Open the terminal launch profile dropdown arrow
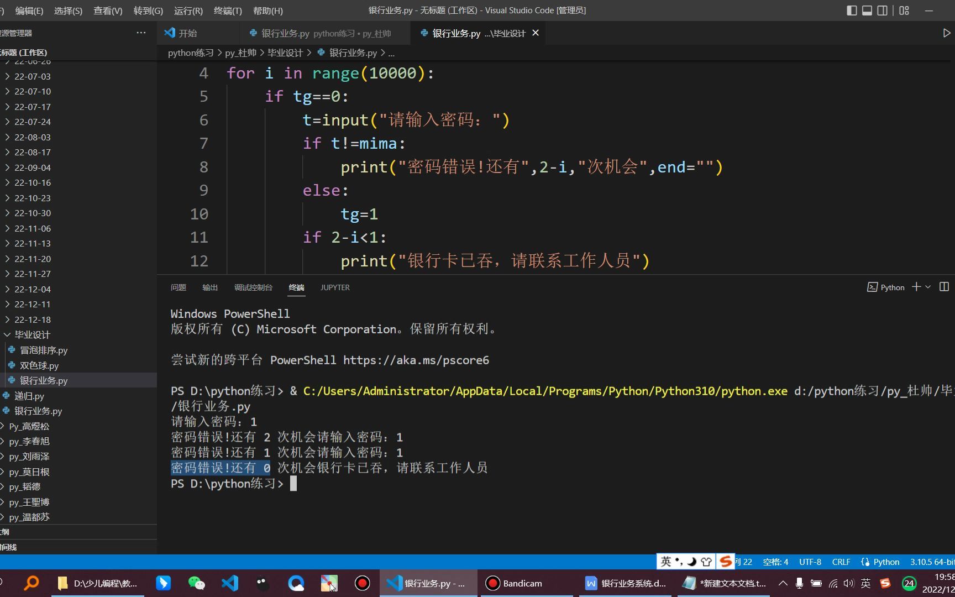This screenshot has height=597, width=955. (x=928, y=287)
